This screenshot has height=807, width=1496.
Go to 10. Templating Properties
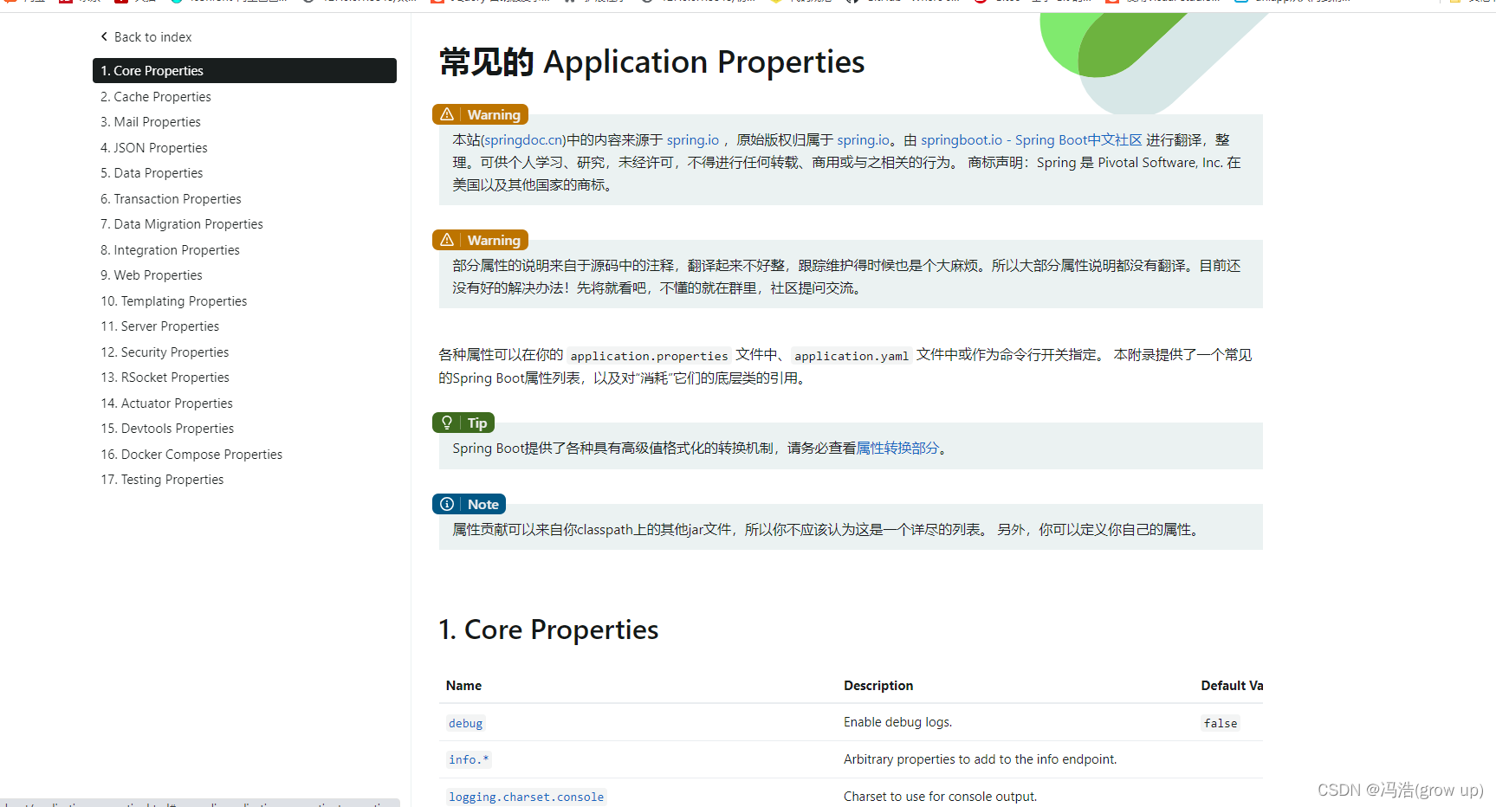[x=174, y=301]
